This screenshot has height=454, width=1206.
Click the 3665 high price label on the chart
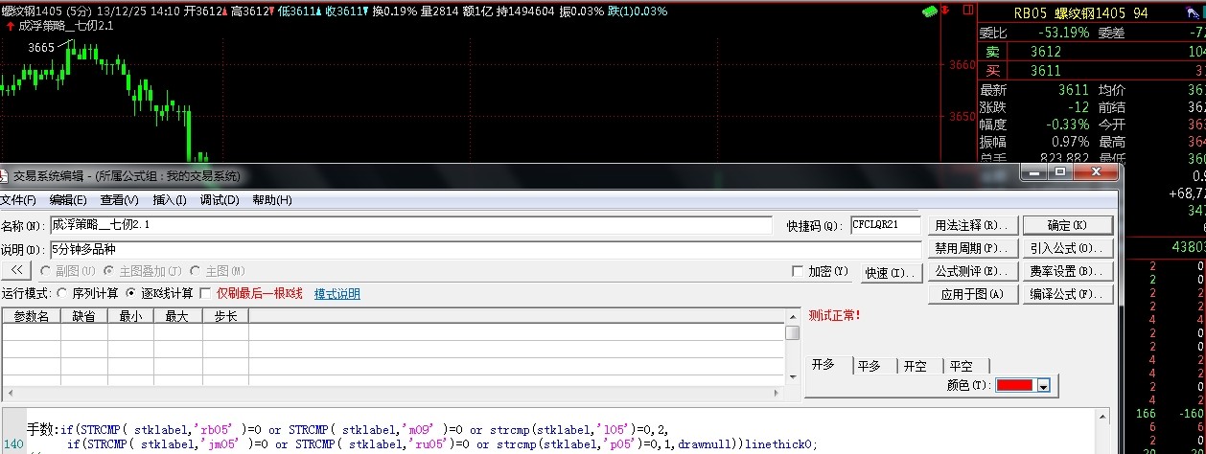coord(41,47)
